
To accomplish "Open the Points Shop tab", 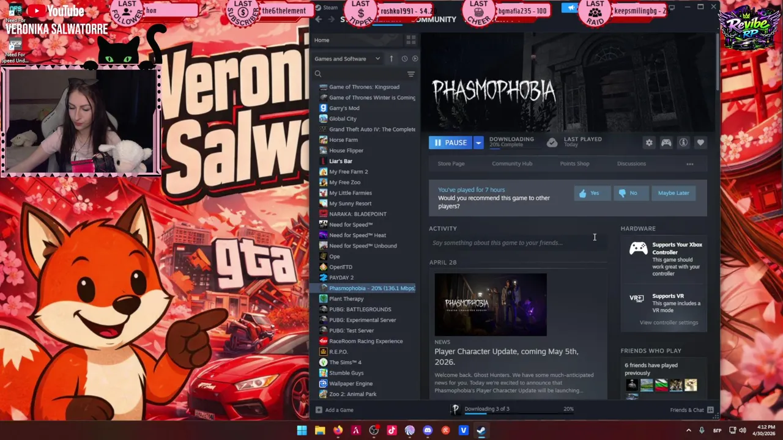I will pos(574,164).
